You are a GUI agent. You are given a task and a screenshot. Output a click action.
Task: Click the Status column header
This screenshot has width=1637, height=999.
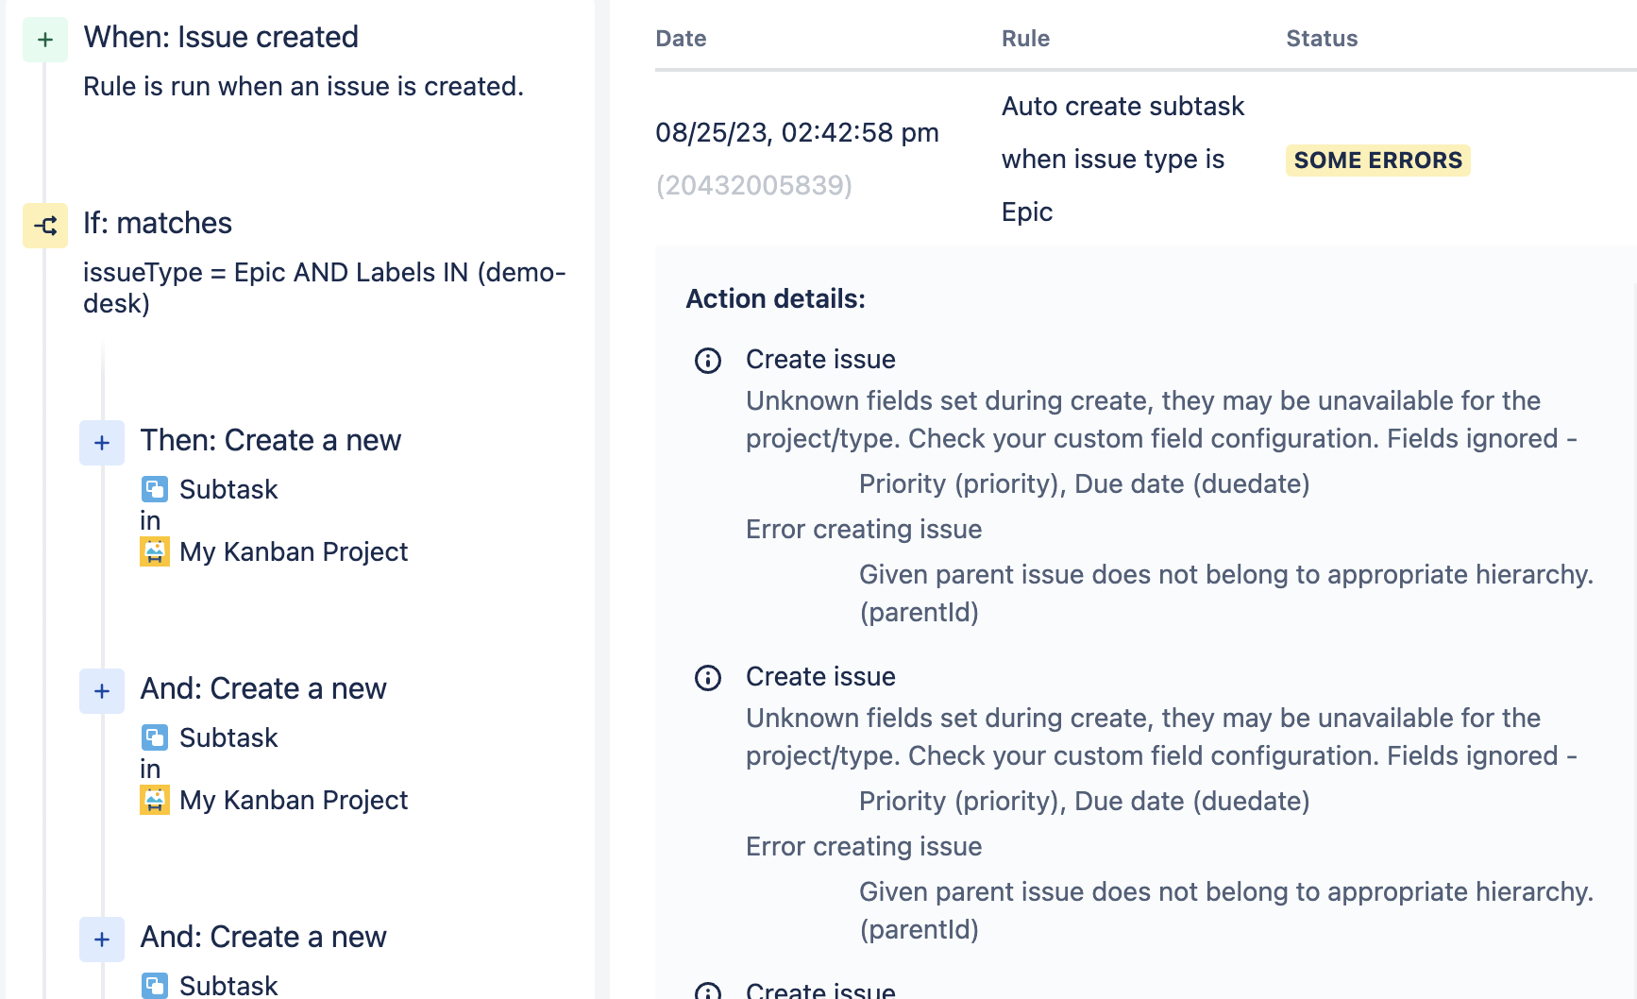tap(1322, 39)
